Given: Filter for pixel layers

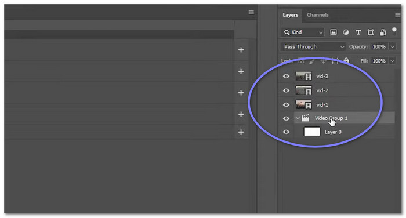Looking at the screenshot, I should click(x=333, y=32).
